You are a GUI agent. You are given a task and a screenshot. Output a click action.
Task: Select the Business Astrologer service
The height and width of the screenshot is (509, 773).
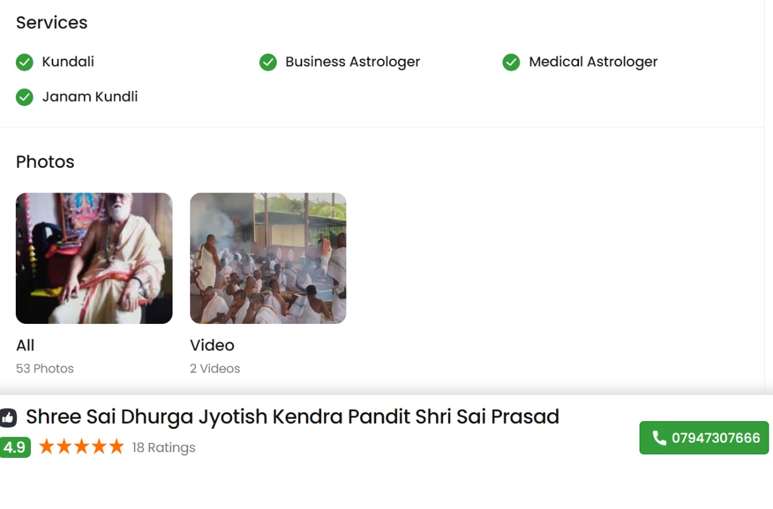click(353, 62)
